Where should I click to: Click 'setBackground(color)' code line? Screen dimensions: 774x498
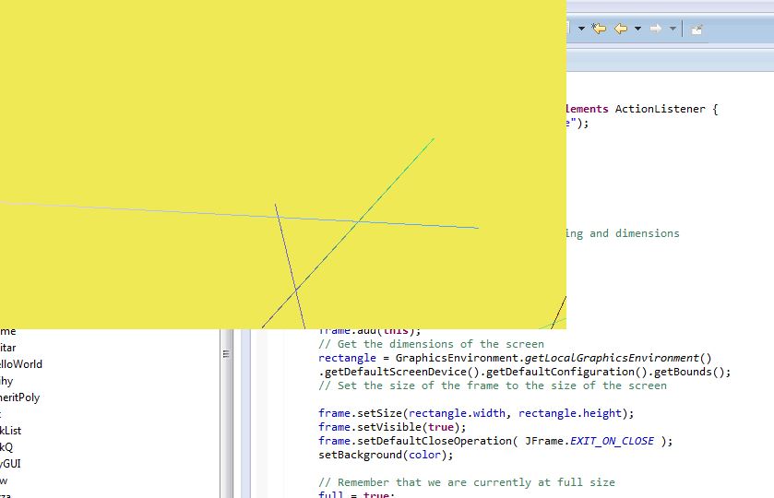pos(386,455)
